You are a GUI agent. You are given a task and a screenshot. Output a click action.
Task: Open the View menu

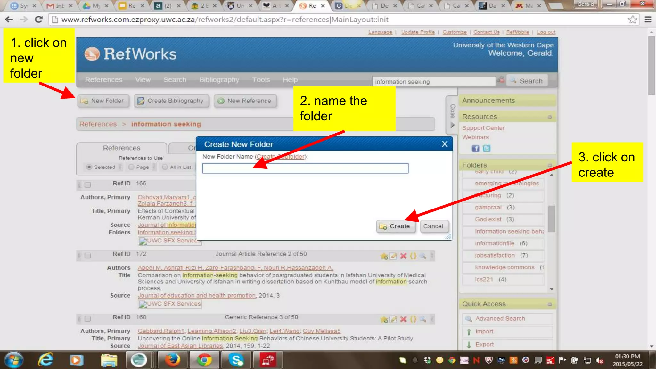click(x=143, y=80)
